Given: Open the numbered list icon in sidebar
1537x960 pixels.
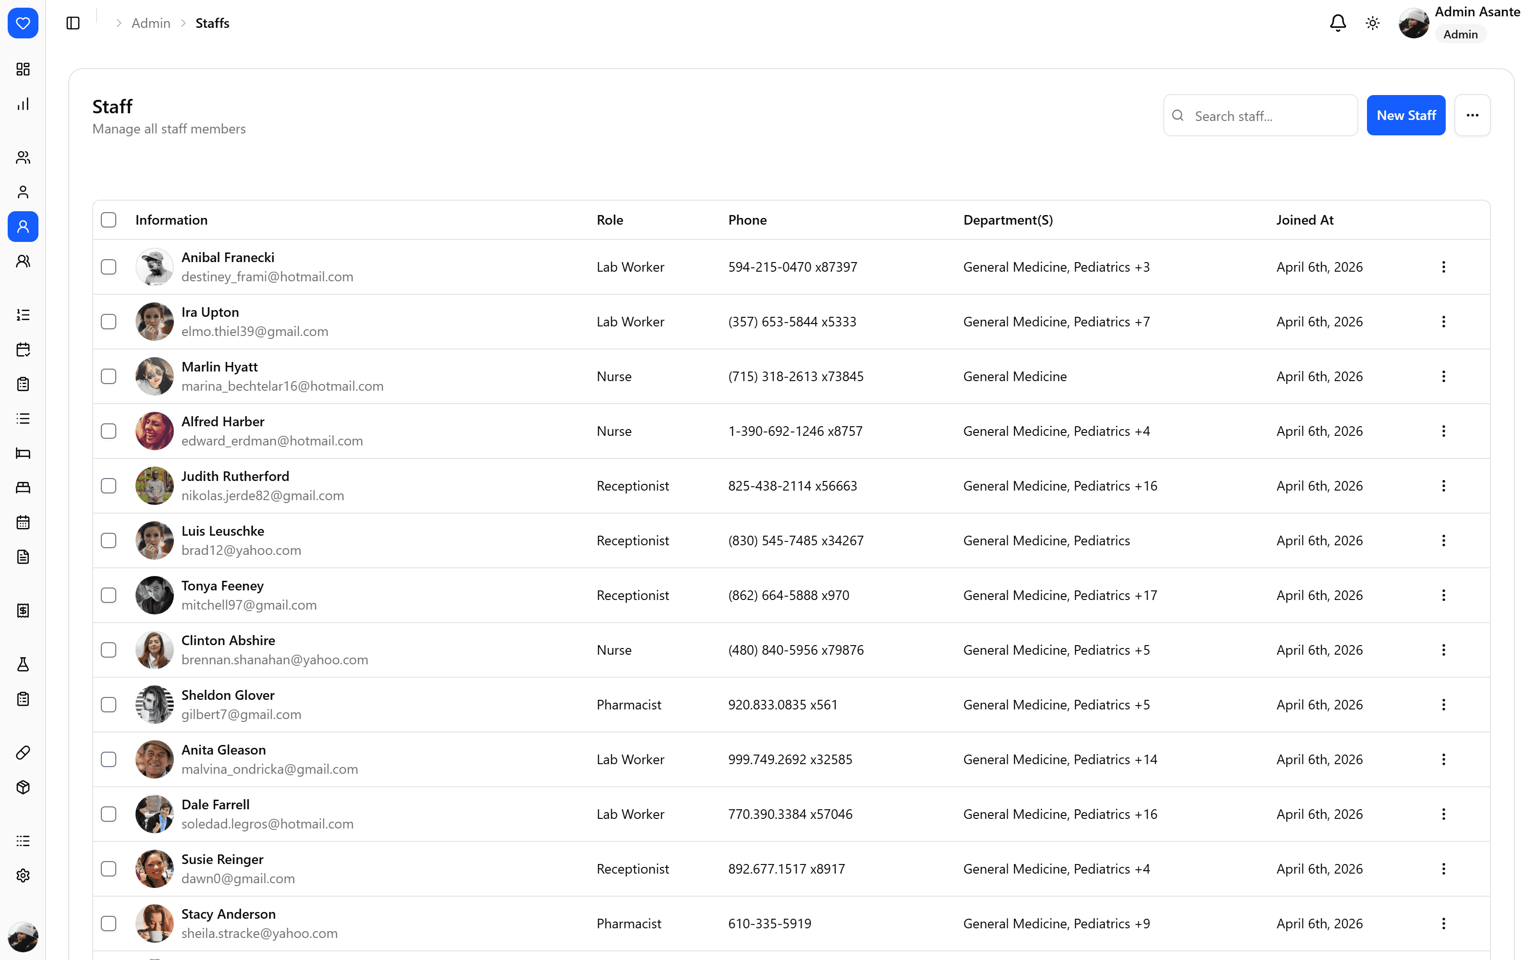Looking at the screenshot, I should pos(23,315).
